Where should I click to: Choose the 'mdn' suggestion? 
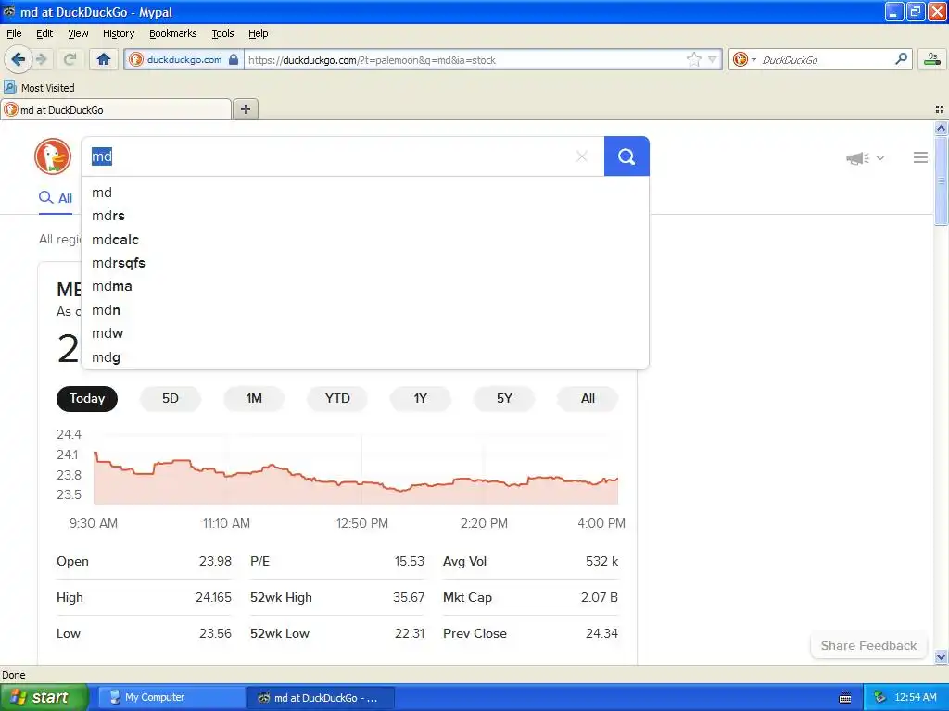(x=365, y=310)
